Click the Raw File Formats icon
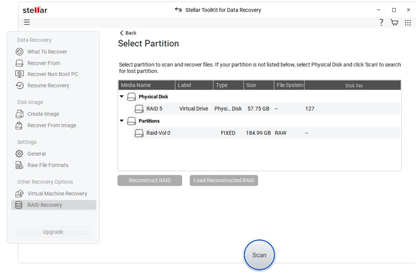Image resolution: width=416 pixels, height=275 pixels. click(19, 165)
